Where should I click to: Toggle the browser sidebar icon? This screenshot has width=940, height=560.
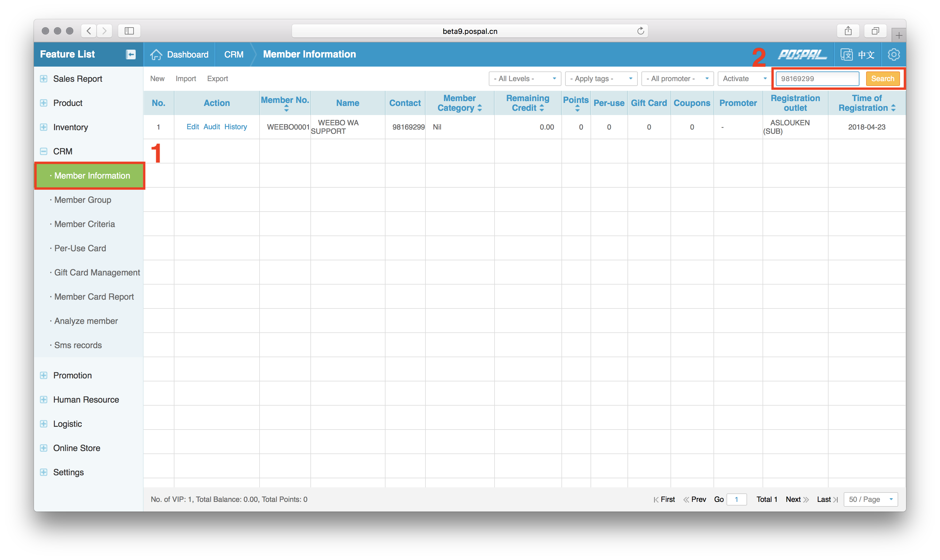click(x=129, y=31)
